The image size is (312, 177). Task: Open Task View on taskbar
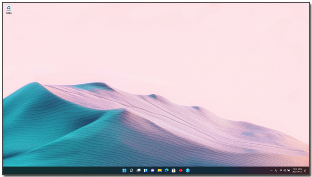point(139,170)
